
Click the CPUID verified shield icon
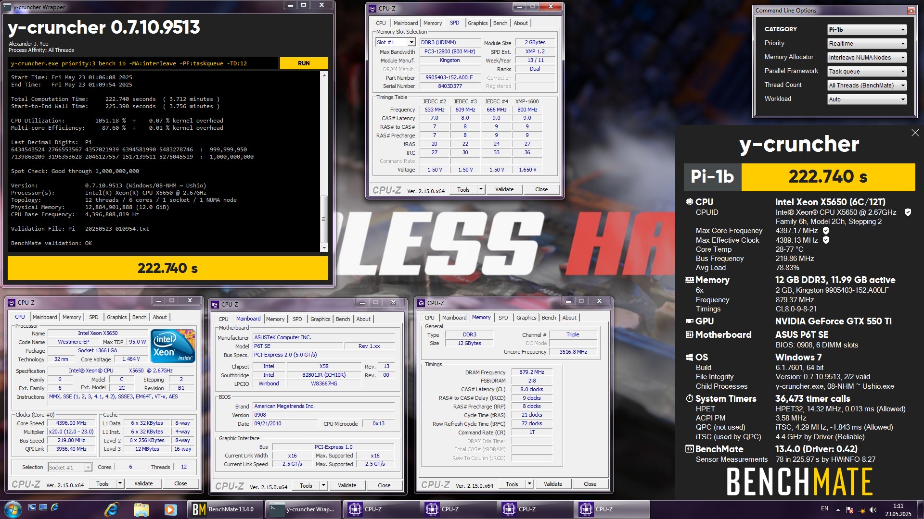click(908, 212)
